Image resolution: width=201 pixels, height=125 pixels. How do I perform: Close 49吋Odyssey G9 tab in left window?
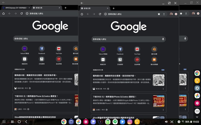(29, 8)
